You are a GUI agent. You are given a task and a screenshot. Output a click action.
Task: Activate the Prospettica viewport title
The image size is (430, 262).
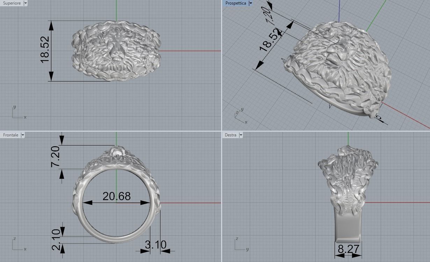236,3
